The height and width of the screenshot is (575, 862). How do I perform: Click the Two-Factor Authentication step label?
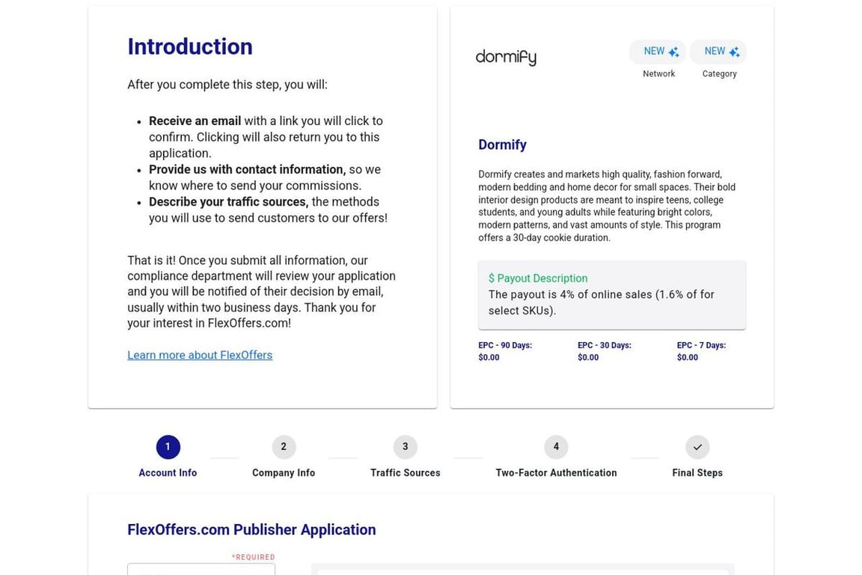coord(556,472)
